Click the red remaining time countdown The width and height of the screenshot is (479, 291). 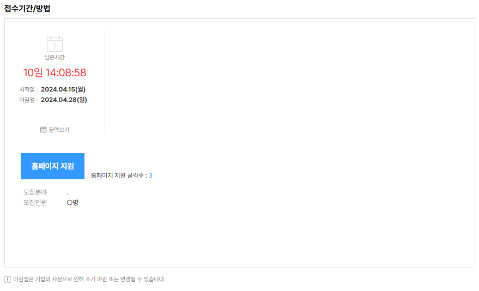54,72
